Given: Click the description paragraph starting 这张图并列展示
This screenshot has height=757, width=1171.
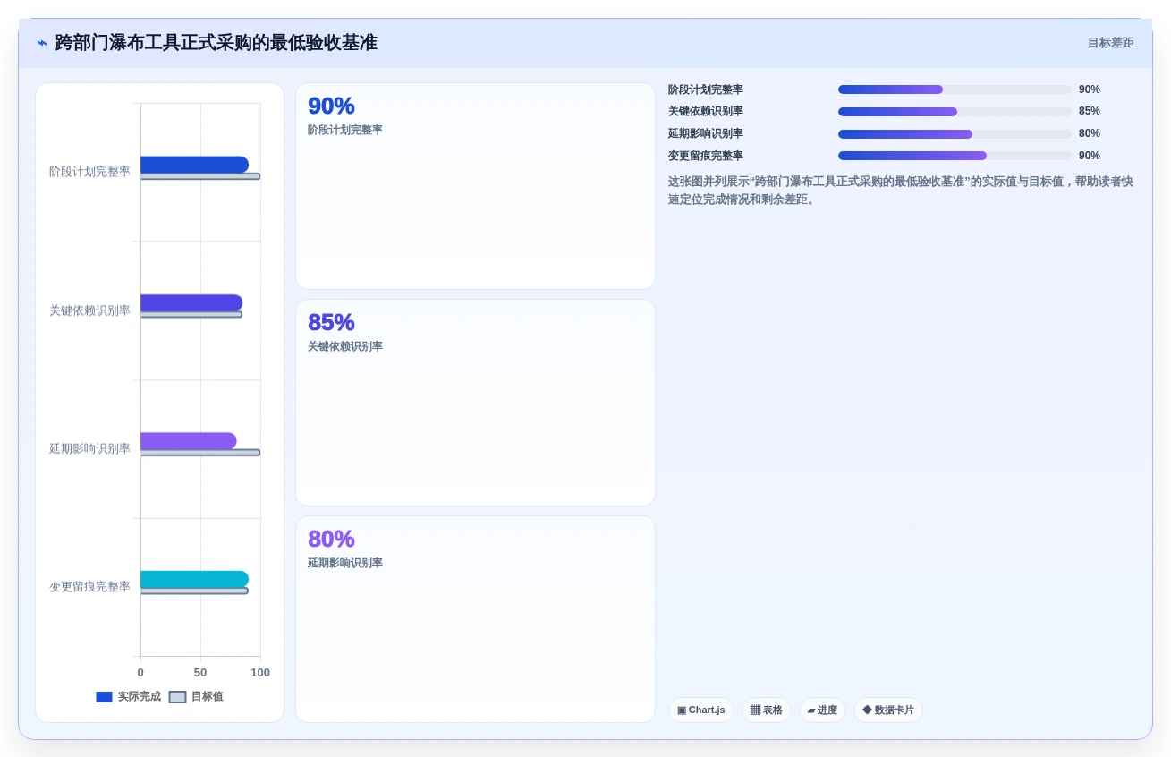Looking at the screenshot, I should point(901,191).
